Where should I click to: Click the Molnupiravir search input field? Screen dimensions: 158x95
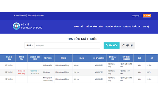pos(67,45)
